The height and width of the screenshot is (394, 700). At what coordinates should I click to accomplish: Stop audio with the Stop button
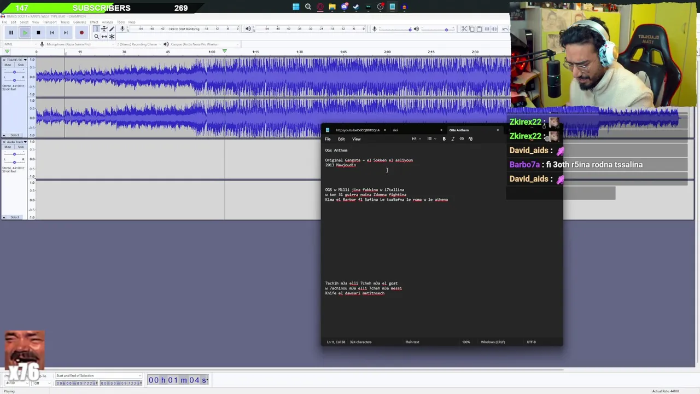(x=38, y=33)
